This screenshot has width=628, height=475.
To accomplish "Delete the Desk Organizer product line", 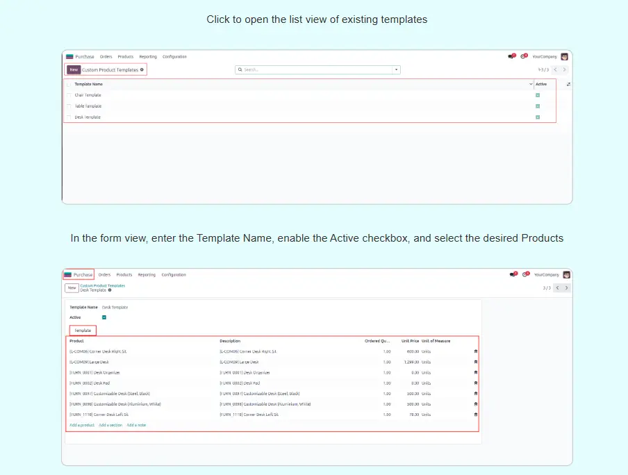I will 475,372.
